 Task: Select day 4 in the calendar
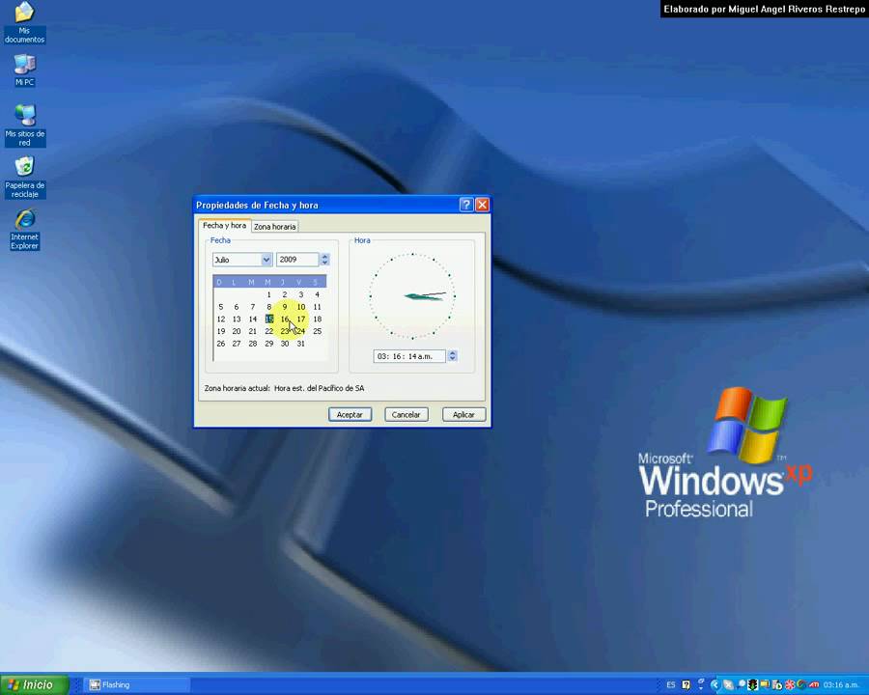(x=317, y=294)
